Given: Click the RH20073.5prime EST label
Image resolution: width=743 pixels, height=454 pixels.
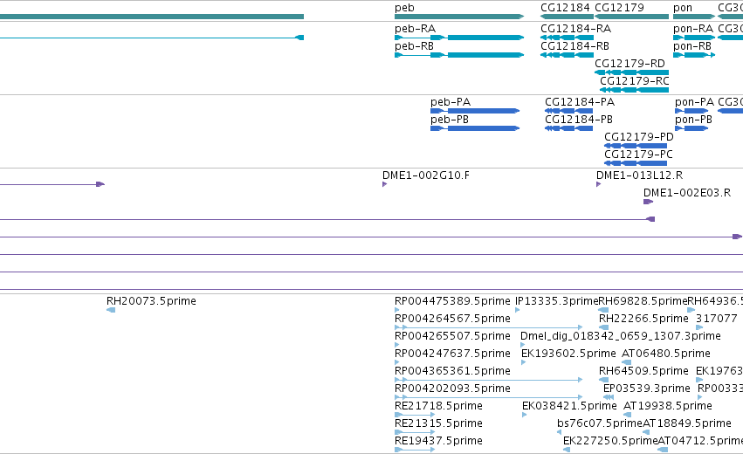Looking at the screenshot, I should 151,301.
